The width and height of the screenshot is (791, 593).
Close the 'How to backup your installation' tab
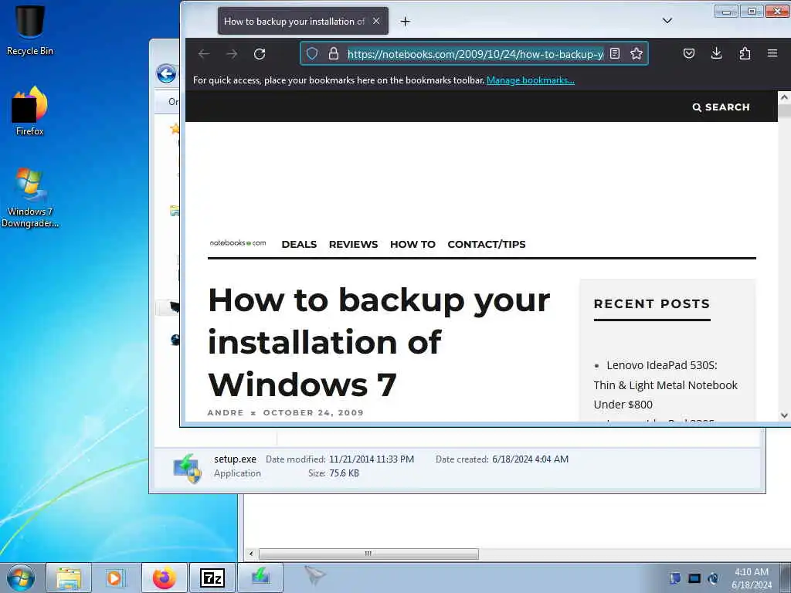376,21
